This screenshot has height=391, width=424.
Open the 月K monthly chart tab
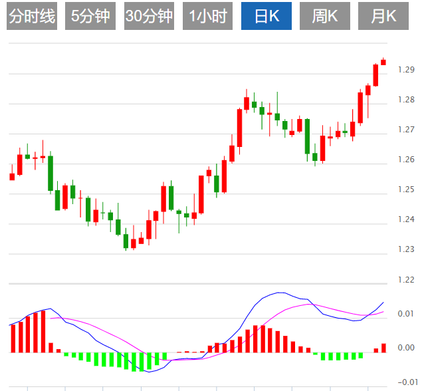pos(383,16)
